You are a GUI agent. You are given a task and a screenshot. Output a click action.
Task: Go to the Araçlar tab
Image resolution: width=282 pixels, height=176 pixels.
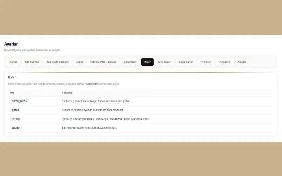(x=242, y=62)
